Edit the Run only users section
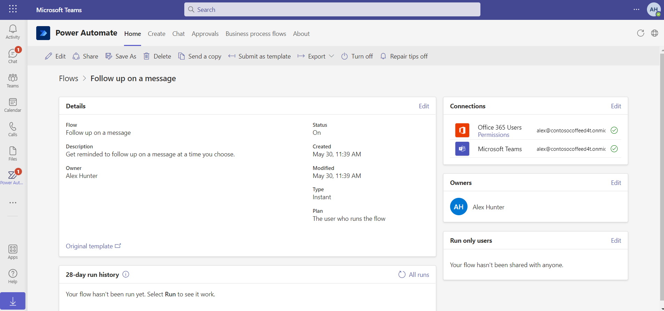 click(616, 240)
